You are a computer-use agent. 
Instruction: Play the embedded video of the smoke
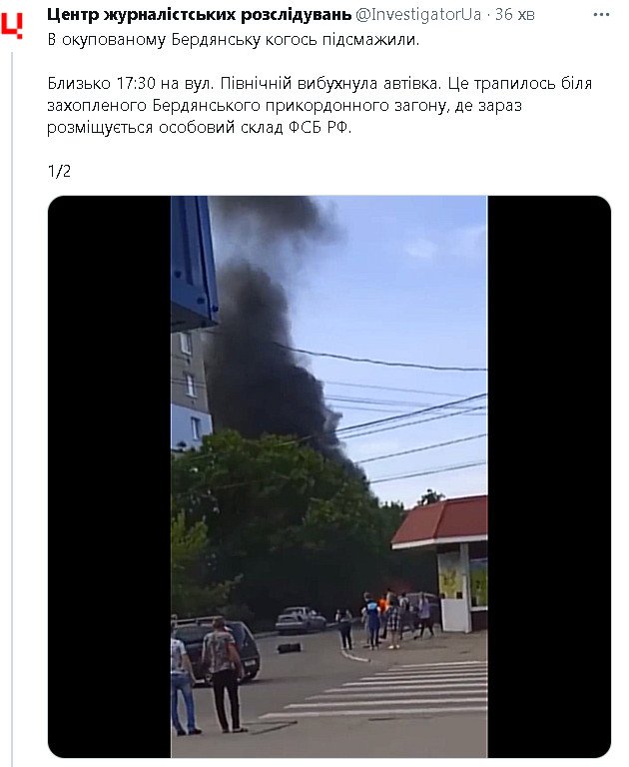pos(329,476)
